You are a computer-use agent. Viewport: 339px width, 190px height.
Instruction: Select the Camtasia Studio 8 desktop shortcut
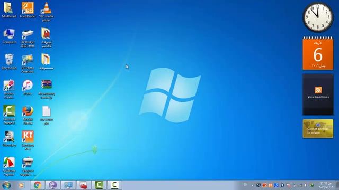coord(9,115)
